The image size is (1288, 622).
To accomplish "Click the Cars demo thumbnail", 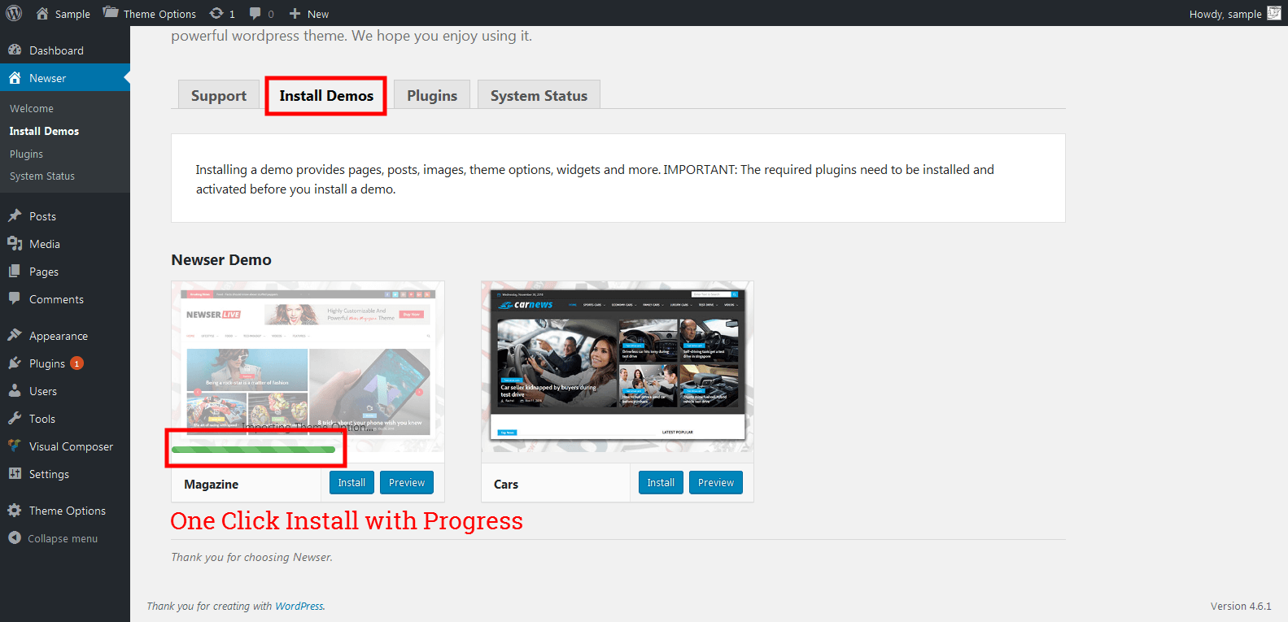I will (617, 366).
